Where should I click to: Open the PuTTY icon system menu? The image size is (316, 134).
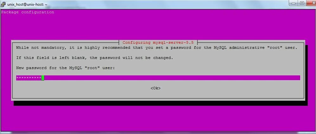[x=3, y=3]
